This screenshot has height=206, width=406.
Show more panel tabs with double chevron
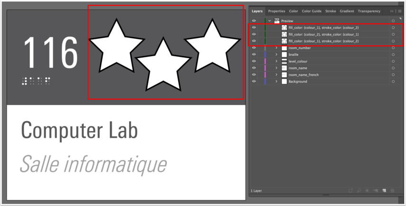(392, 11)
